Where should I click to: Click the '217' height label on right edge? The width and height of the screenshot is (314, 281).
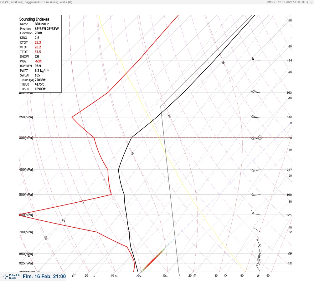(x=289, y=170)
